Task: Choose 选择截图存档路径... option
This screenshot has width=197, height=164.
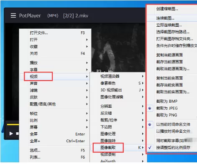Action: 172,32
